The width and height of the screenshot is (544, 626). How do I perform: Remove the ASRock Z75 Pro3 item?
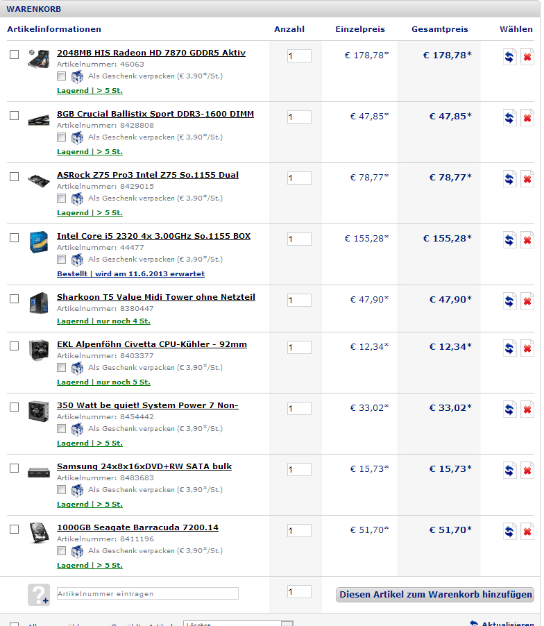pos(527,179)
